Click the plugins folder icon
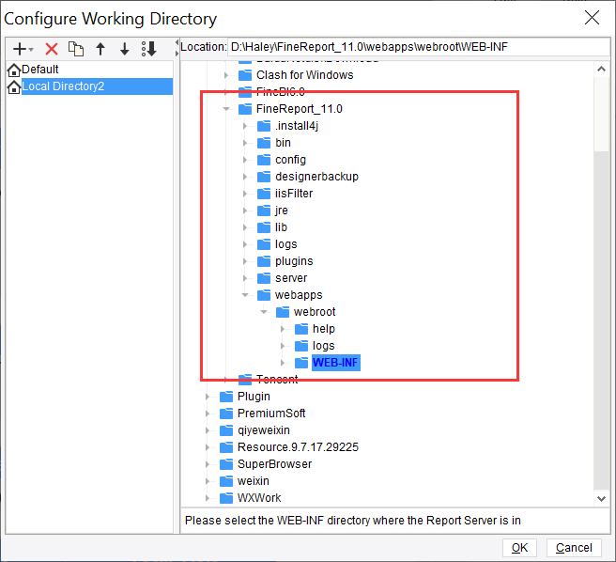The height and width of the screenshot is (562, 616). tap(264, 260)
